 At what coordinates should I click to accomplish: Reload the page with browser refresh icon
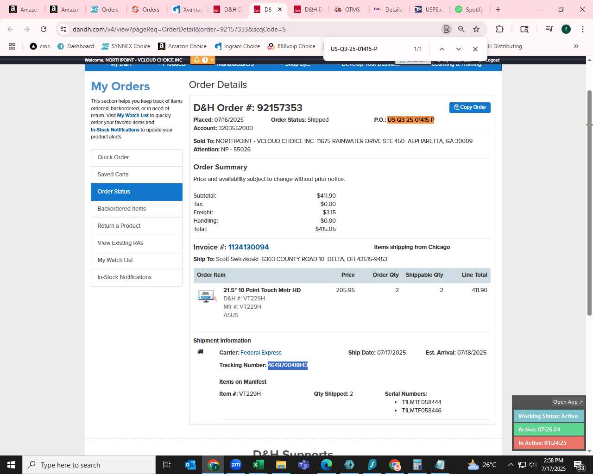(x=44, y=29)
